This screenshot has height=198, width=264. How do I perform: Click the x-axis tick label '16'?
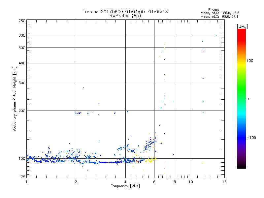click(224, 182)
